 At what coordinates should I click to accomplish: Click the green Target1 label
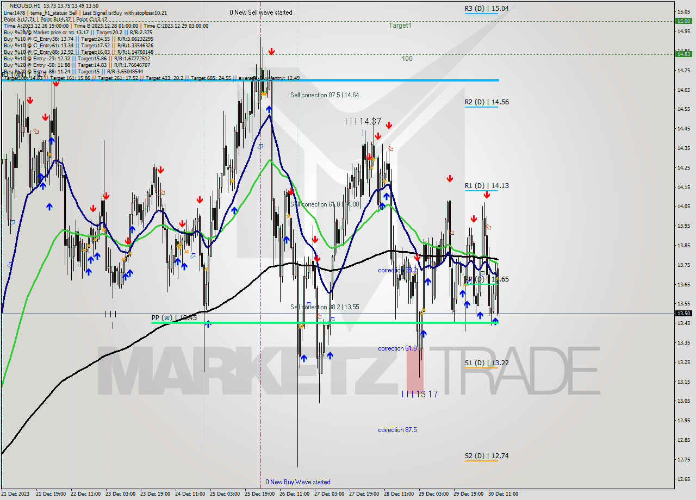pyautogui.click(x=400, y=26)
